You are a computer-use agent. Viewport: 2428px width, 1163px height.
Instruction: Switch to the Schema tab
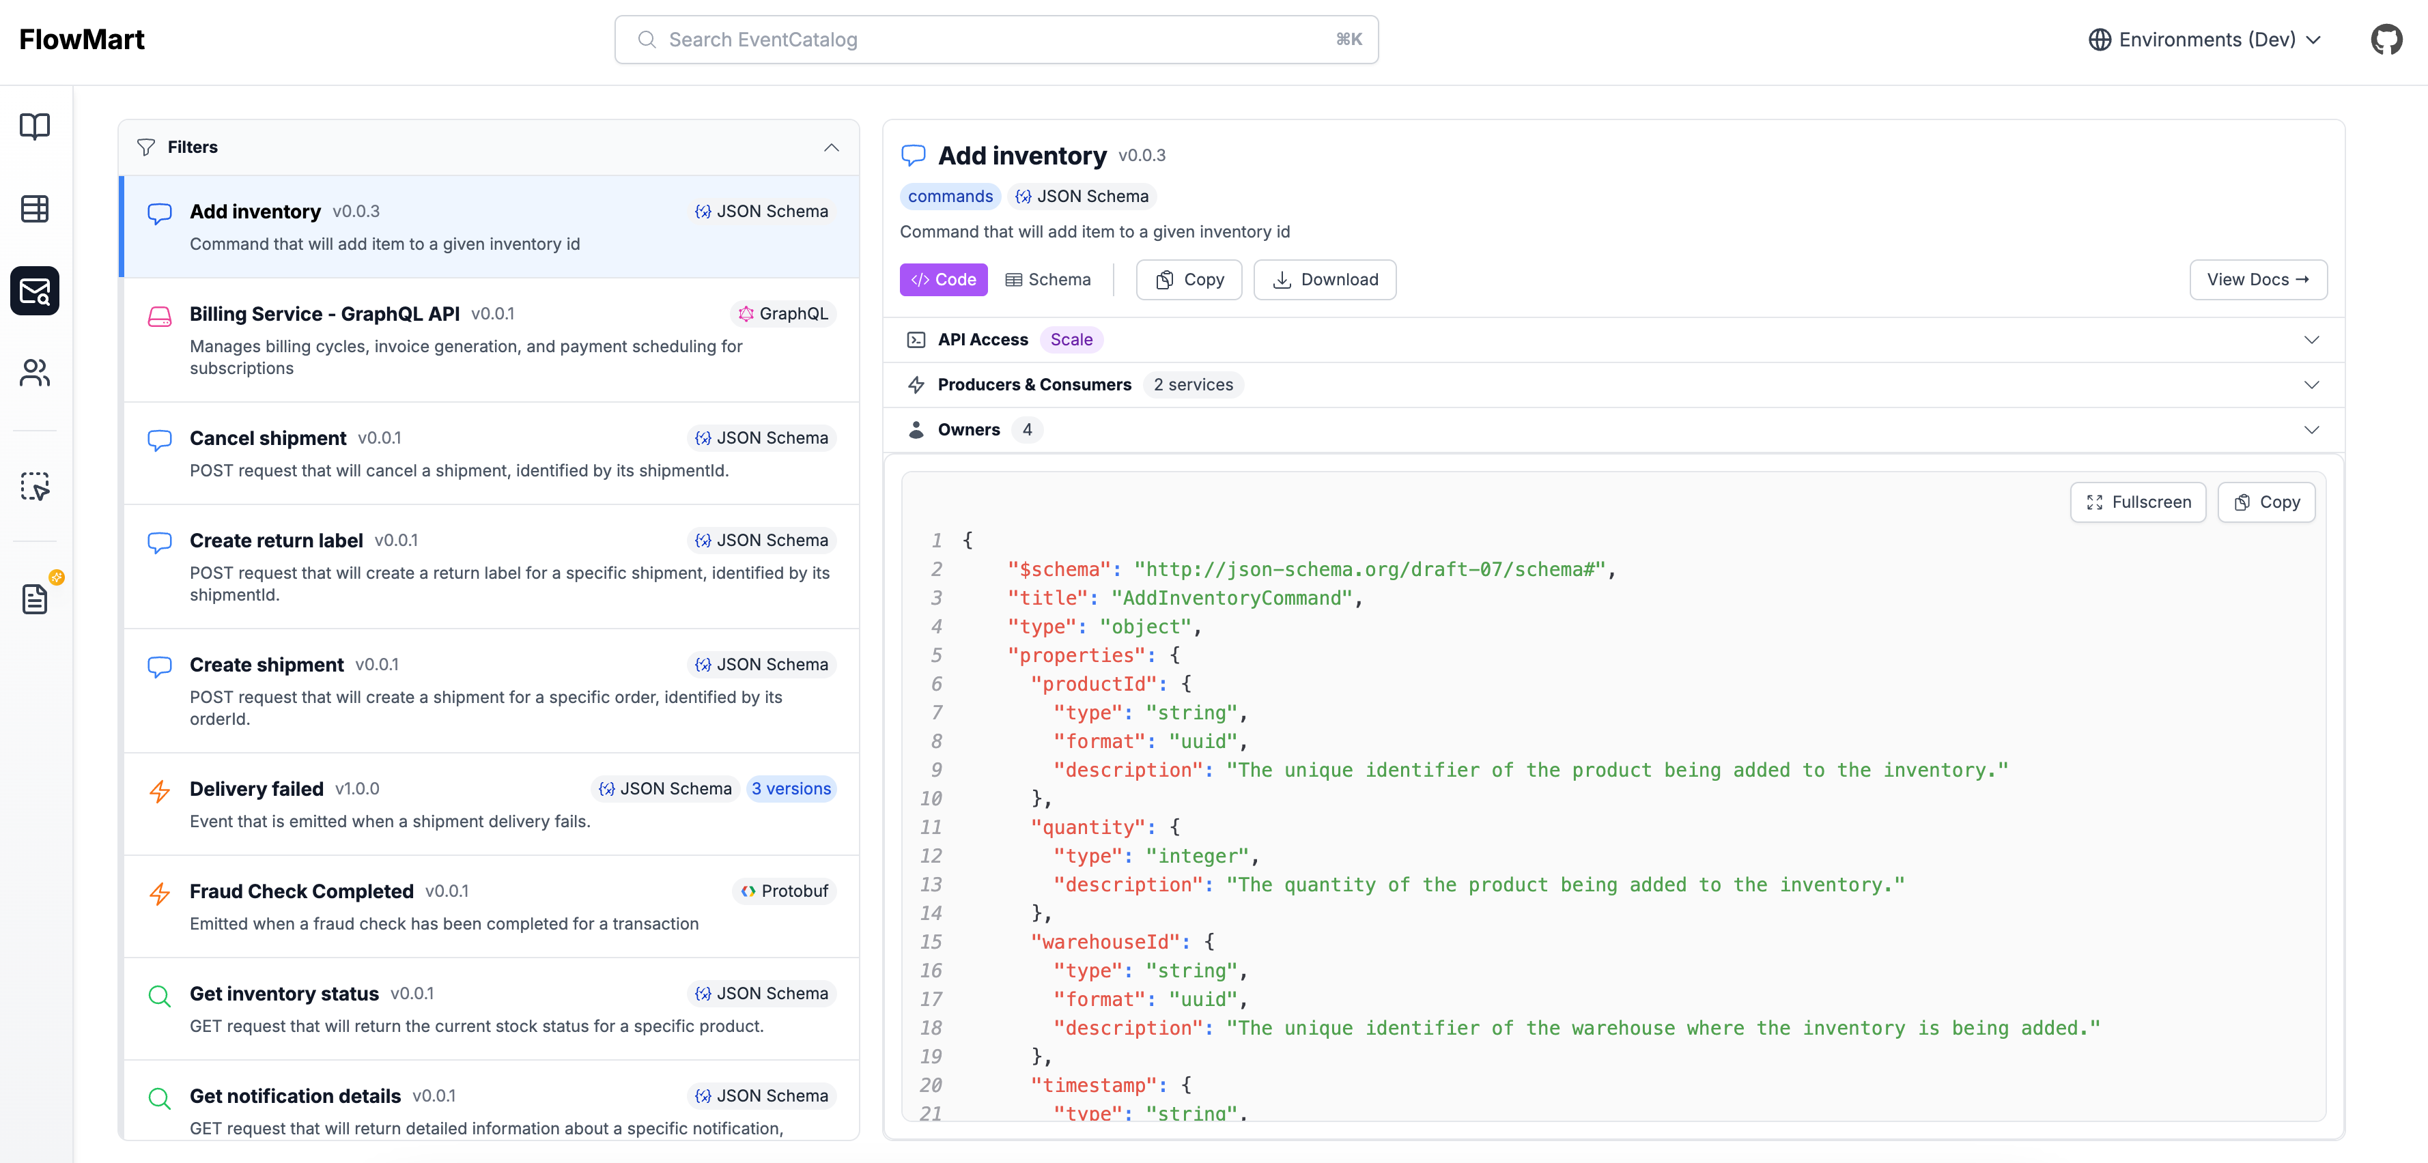[x=1048, y=280]
